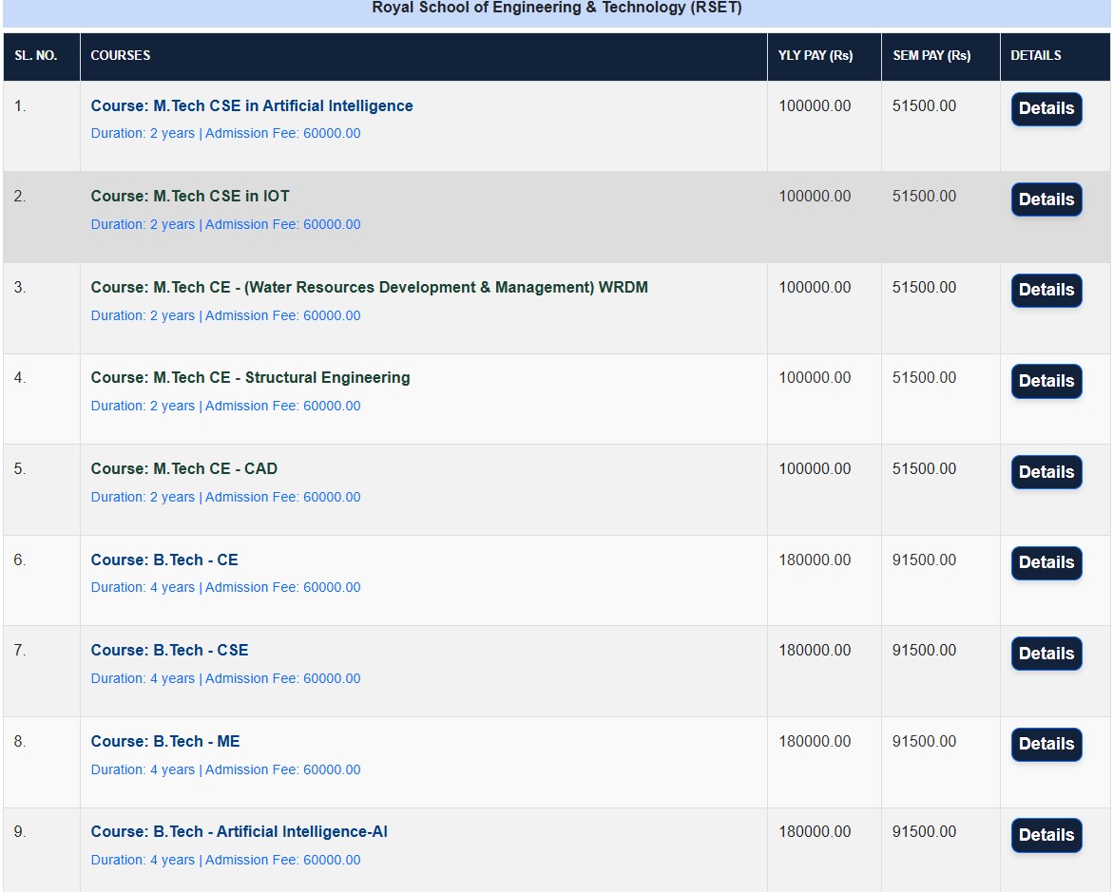Click course title M.Tech CSE in Artificial Intelligence
This screenshot has width=1113, height=892.
pyautogui.click(x=252, y=105)
